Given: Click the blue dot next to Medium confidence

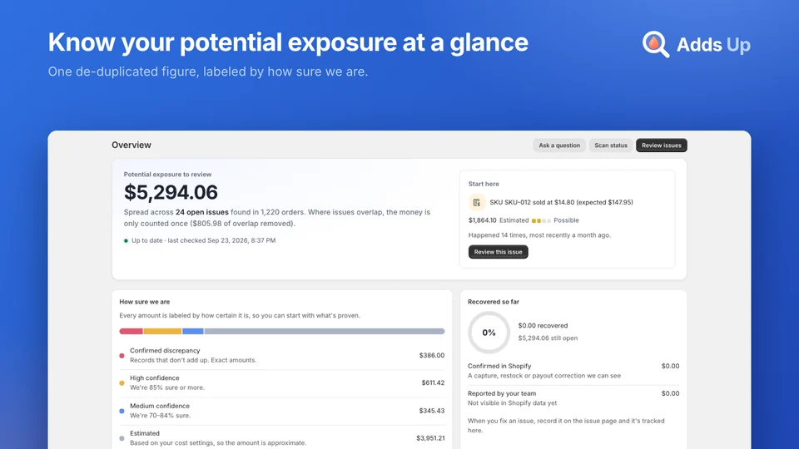Looking at the screenshot, I should point(122,411).
